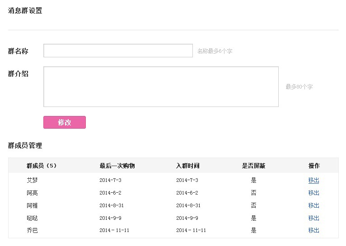Image resolution: width=346 pixels, height=246 pixels.
Task: Click member name 阿亮 in the list
Action: pyautogui.click(x=32, y=193)
